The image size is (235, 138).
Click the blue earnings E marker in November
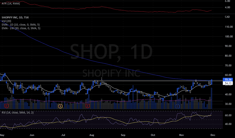click(178, 106)
